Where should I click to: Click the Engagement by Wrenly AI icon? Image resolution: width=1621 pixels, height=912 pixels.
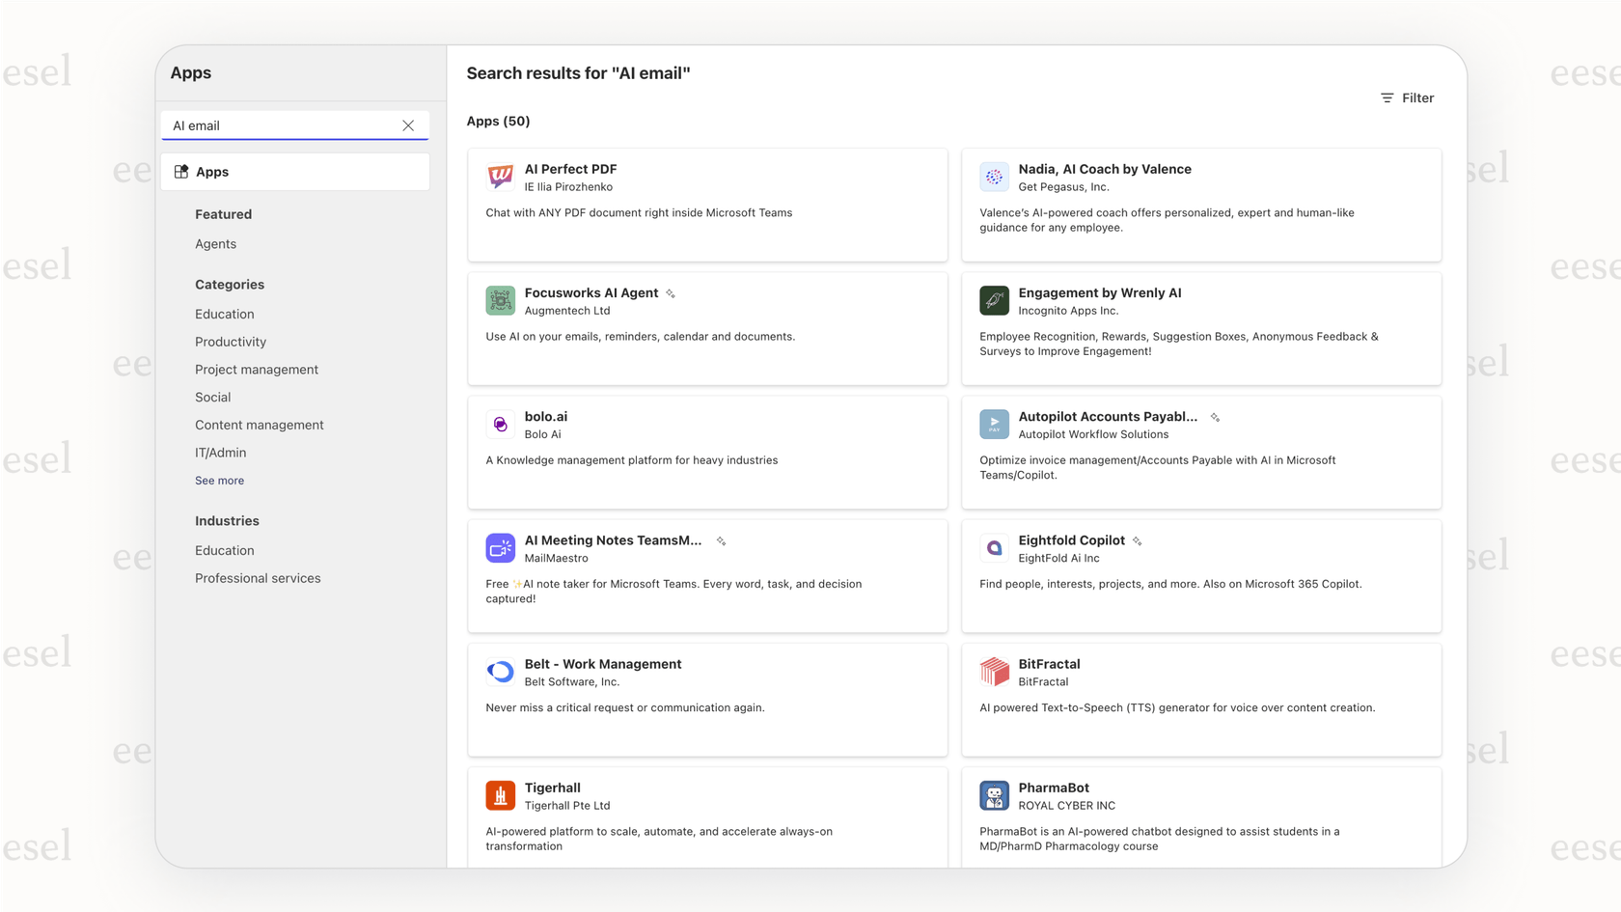[x=994, y=300]
